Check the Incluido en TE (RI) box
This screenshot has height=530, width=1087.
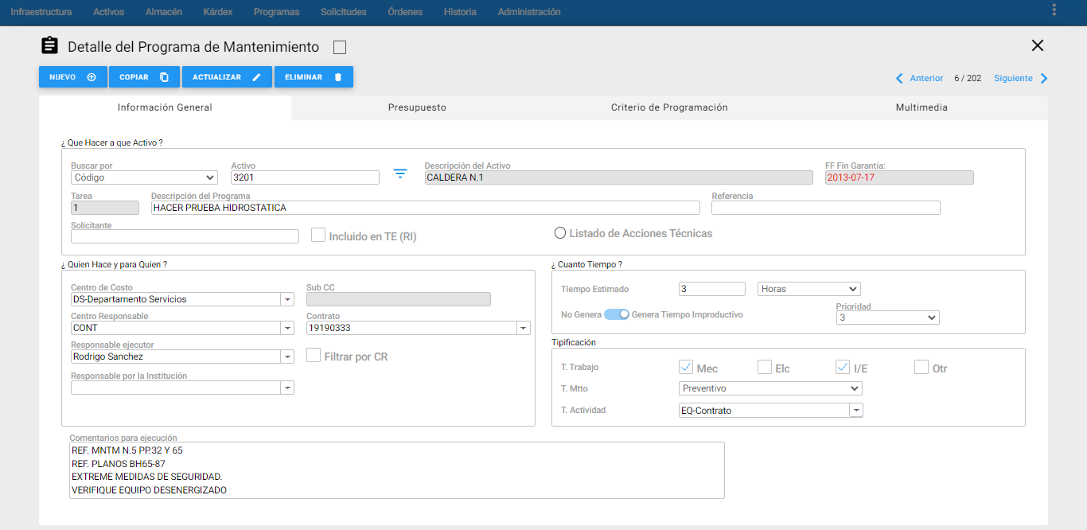pos(318,235)
